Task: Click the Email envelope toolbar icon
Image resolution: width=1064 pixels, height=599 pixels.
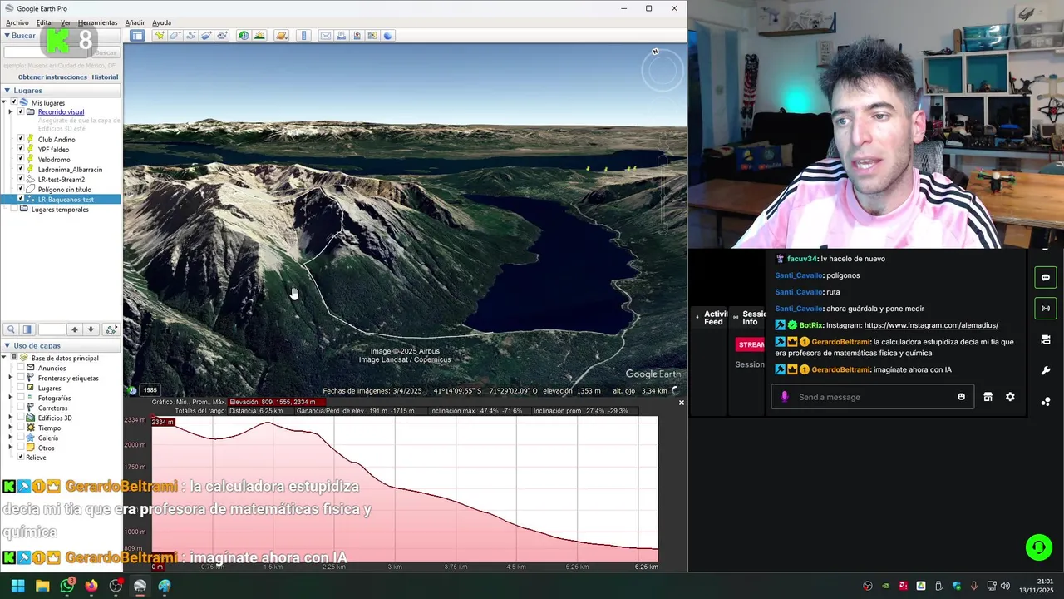Action: point(326,35)
